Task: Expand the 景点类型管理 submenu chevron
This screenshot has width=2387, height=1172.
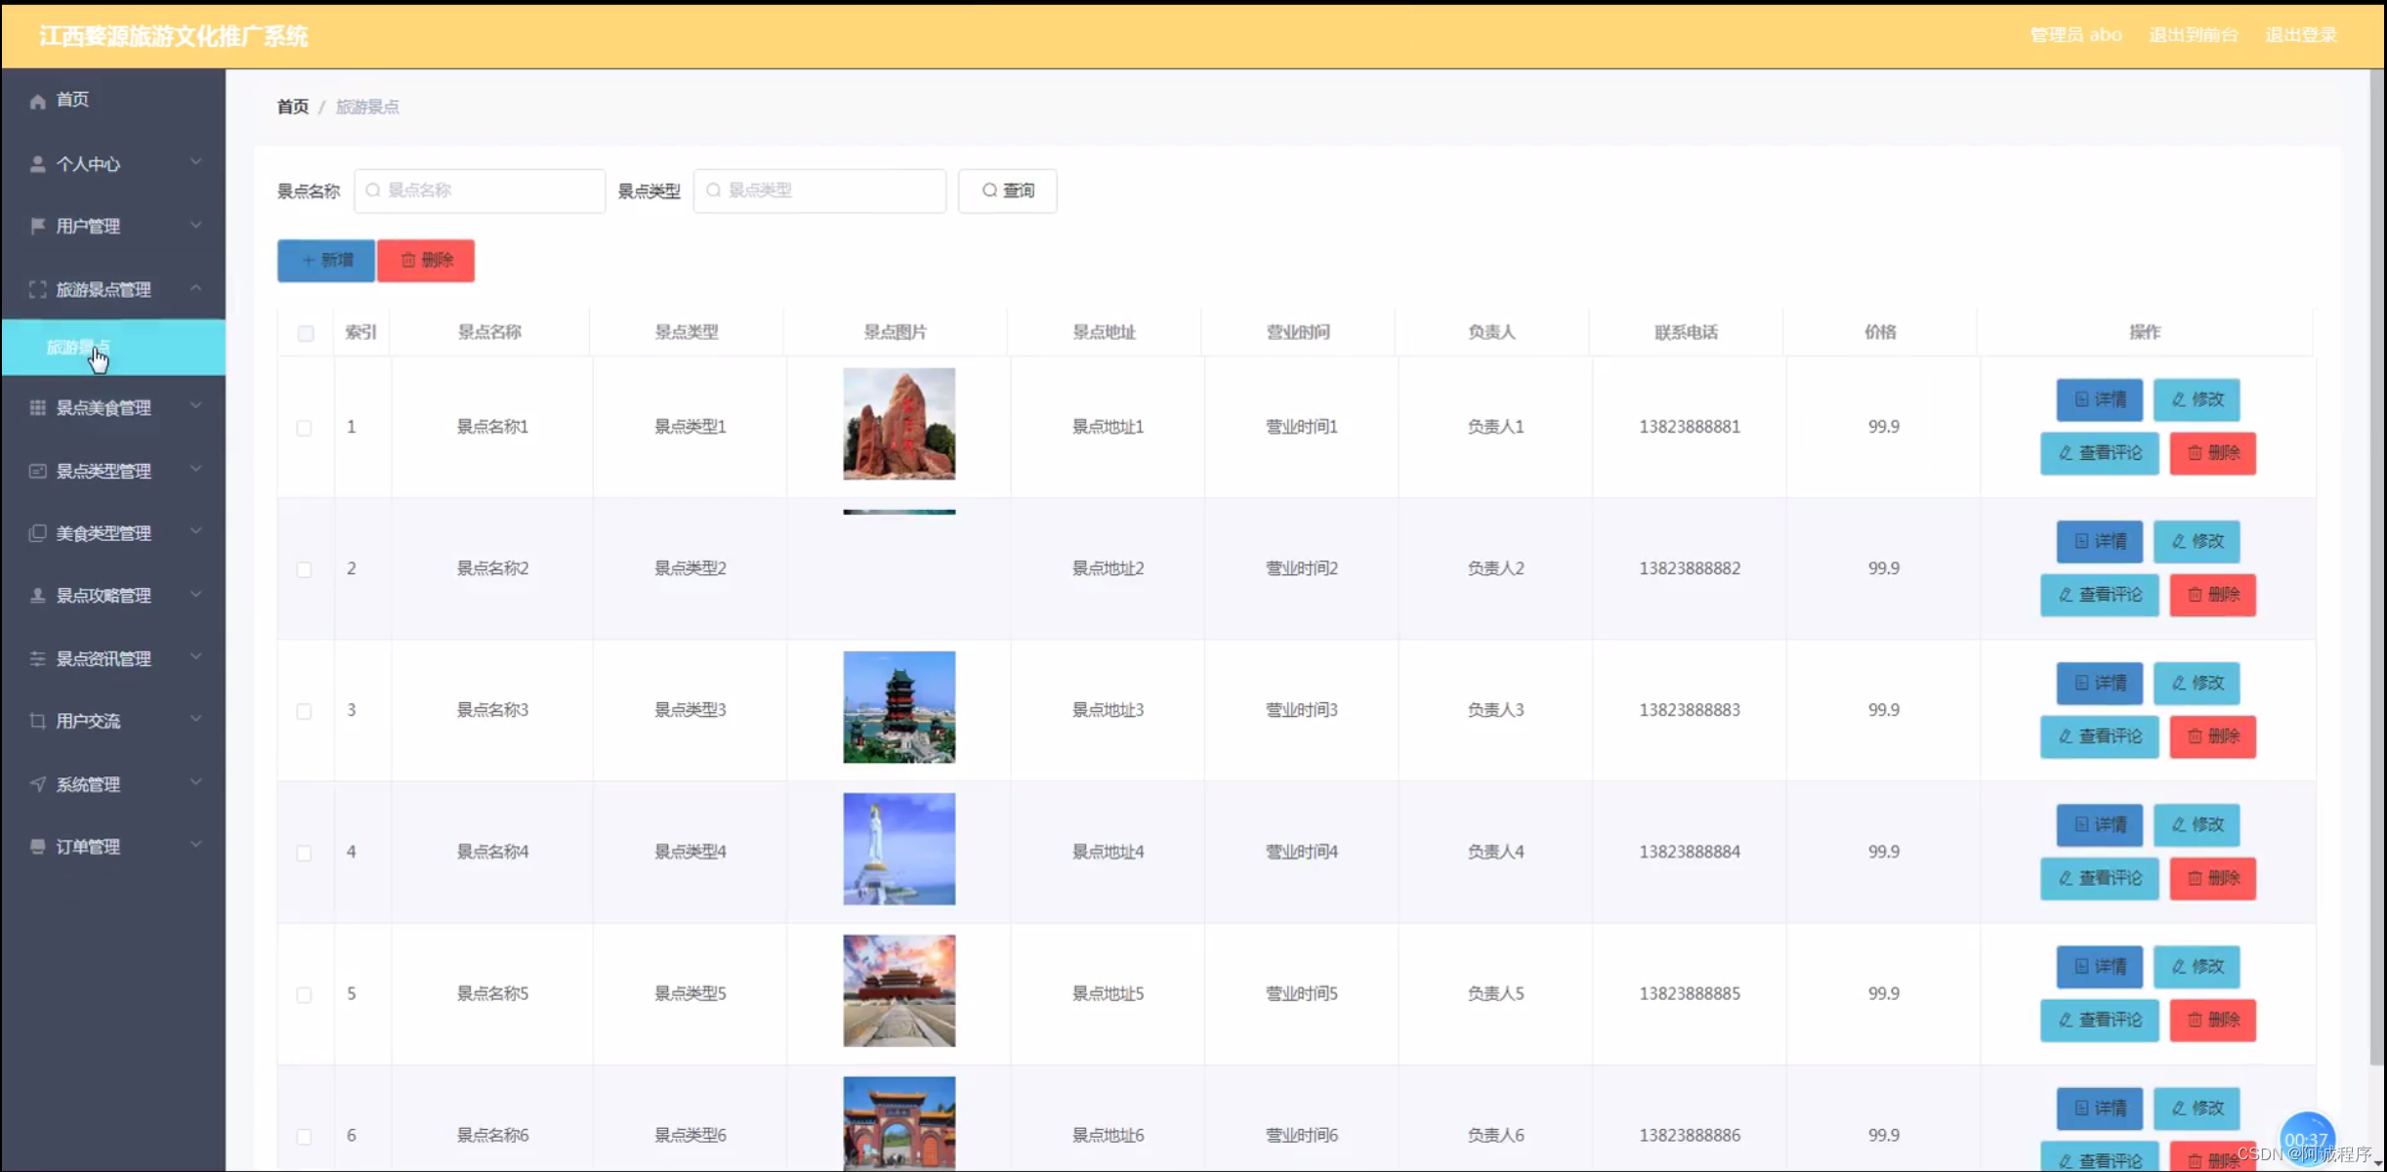Action: point(195,469)
